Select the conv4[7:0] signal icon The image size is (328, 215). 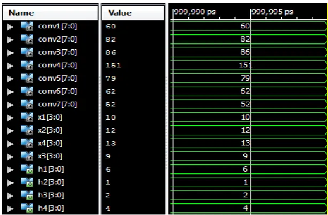click(27, 65)
